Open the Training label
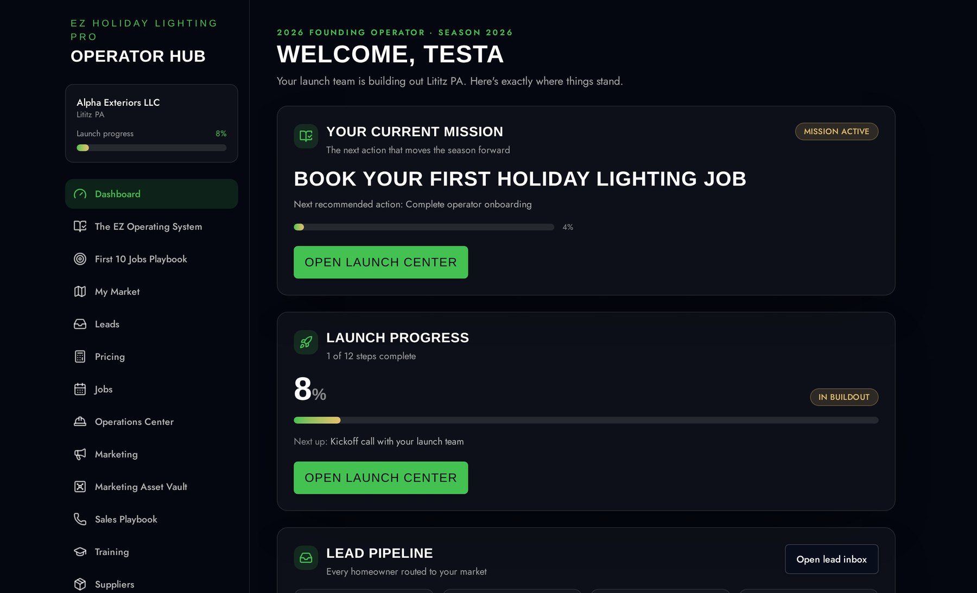This screenshot has height=593, width=977. click(112, 552)
